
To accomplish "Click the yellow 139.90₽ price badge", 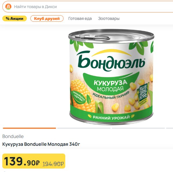I will [x=34, y=161].
